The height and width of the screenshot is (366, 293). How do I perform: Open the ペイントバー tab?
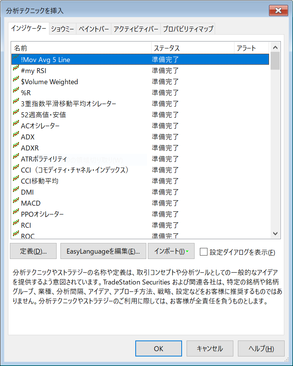click(94, 29)
